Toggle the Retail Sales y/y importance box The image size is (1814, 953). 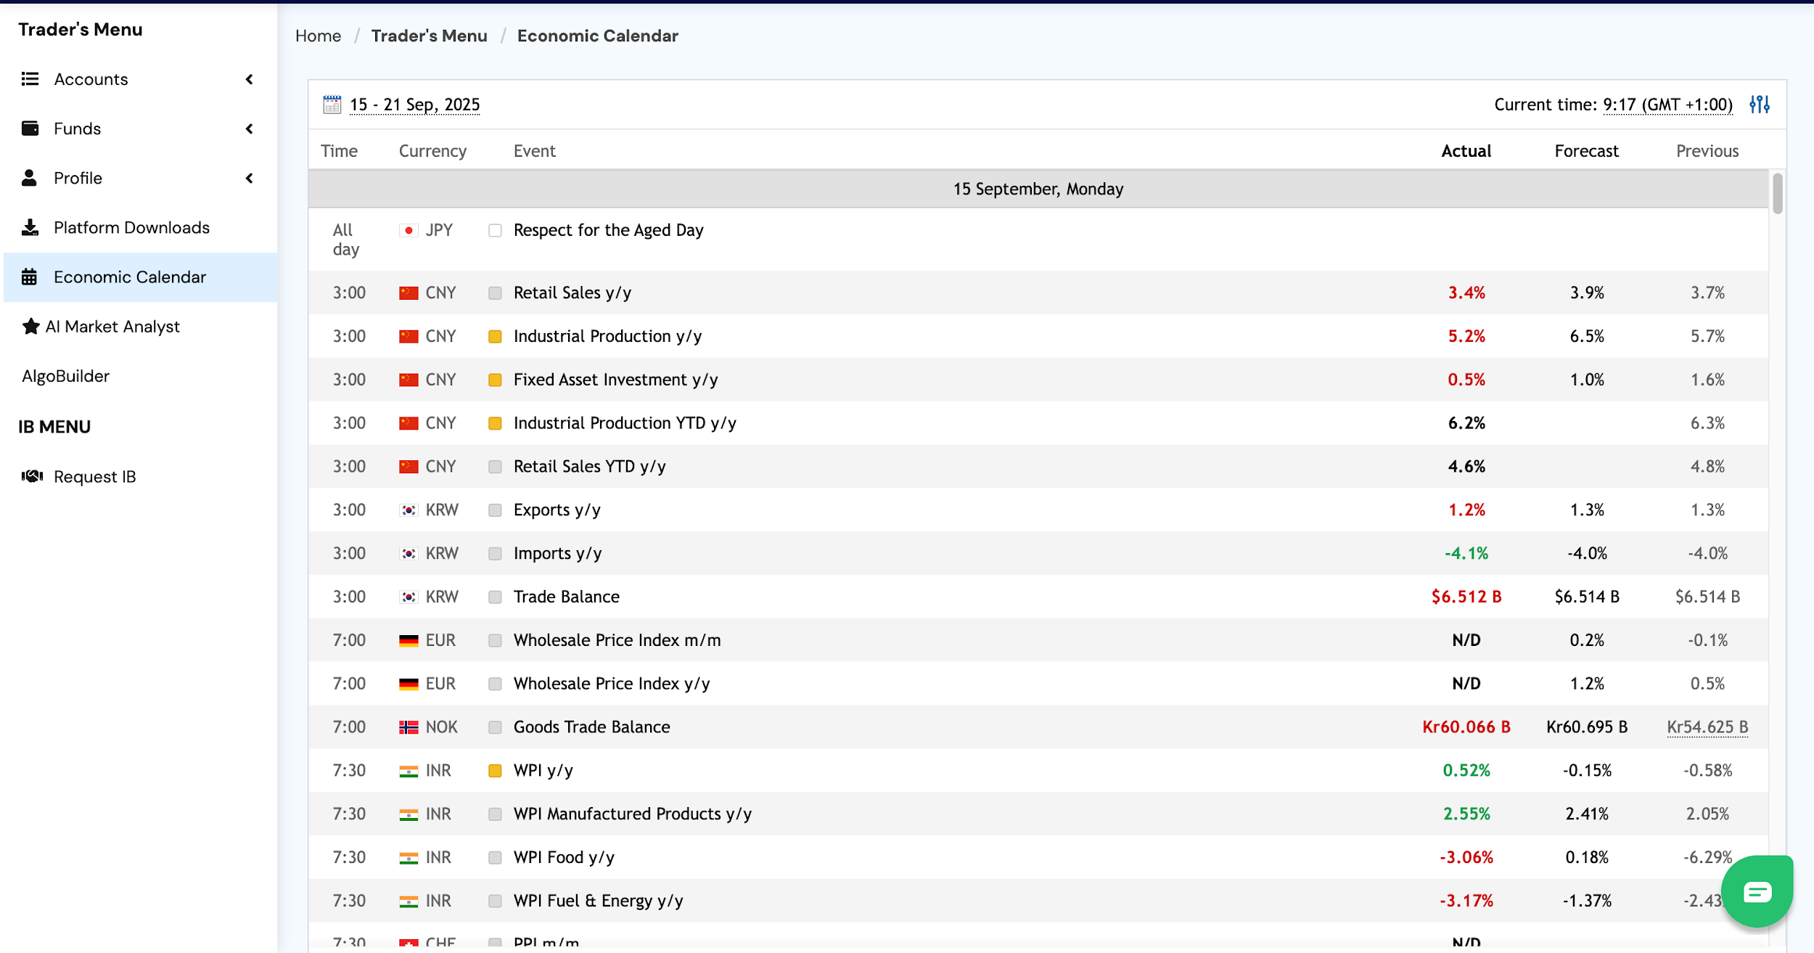(495, 293)
